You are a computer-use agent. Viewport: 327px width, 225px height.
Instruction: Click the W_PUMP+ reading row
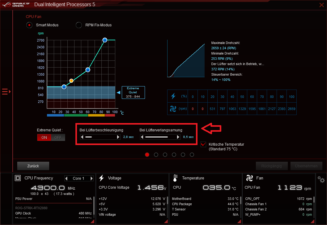click(278, 214)
